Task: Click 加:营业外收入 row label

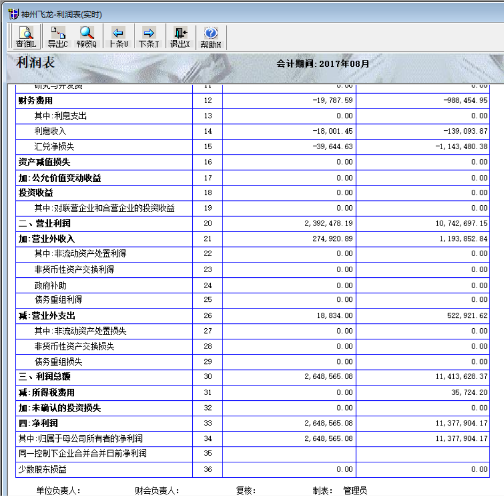Action: (x=46, y=238)
